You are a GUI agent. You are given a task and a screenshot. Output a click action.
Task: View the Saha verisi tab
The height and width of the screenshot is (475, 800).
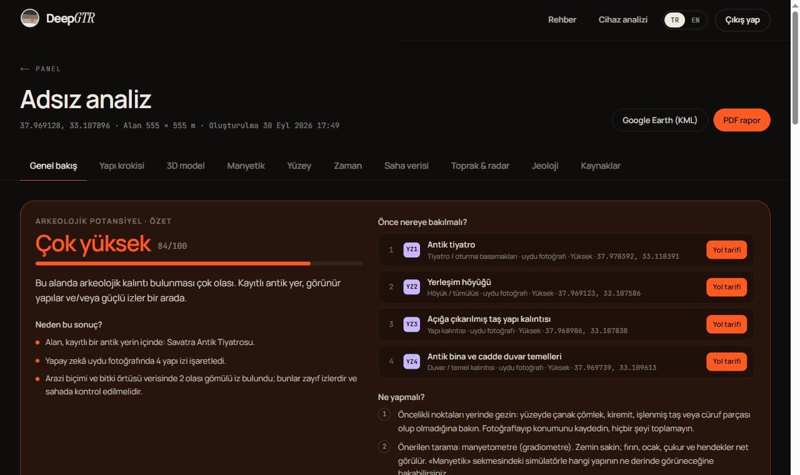pos(407,166)
